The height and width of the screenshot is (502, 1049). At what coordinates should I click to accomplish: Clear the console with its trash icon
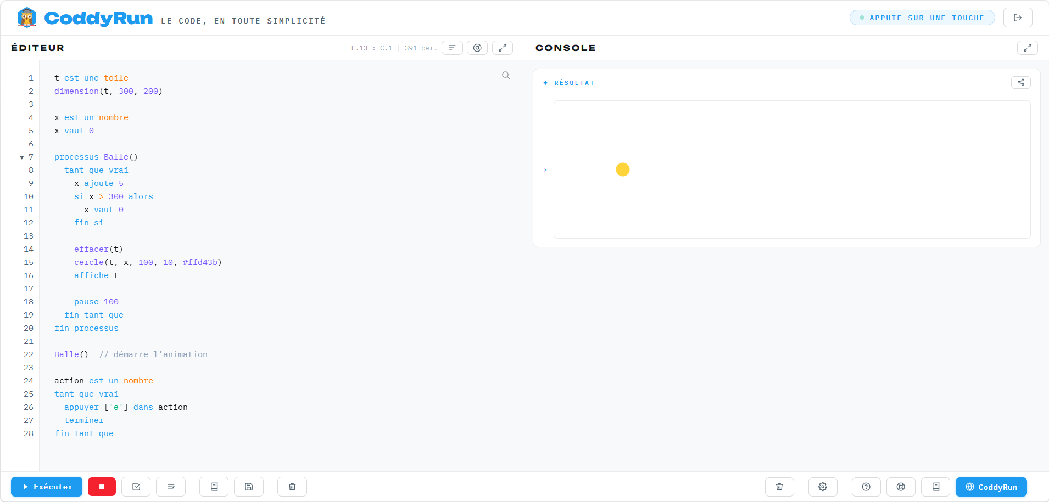[779, 487]
